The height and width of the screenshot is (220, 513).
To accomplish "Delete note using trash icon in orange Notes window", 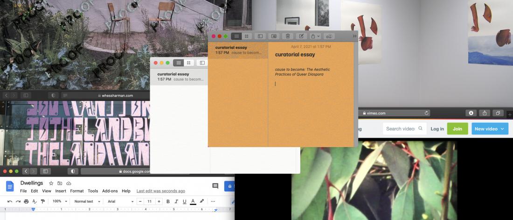I will [288, 36].
